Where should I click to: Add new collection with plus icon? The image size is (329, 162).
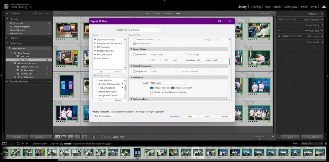[x=50, y=43]
